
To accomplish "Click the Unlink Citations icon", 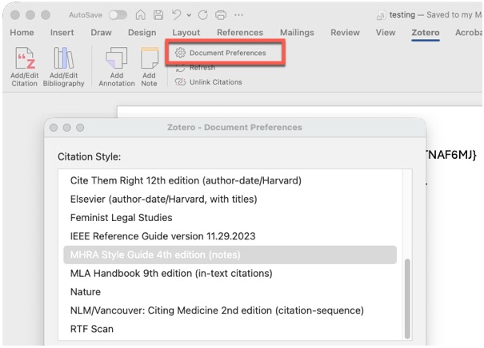I will (x=180, y=82).
